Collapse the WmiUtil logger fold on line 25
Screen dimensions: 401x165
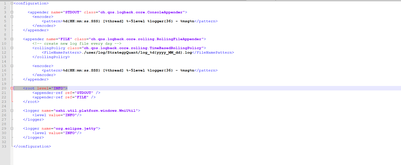12,111
